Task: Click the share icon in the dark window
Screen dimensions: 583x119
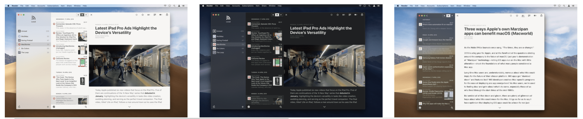Action: point(362,15)
